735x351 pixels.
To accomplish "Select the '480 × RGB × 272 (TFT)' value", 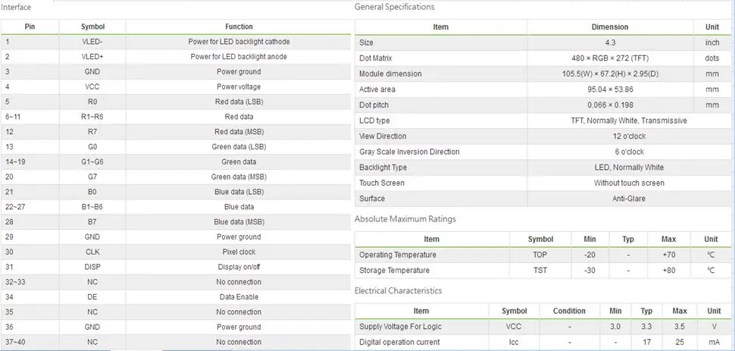I will (x=610, y=58).
